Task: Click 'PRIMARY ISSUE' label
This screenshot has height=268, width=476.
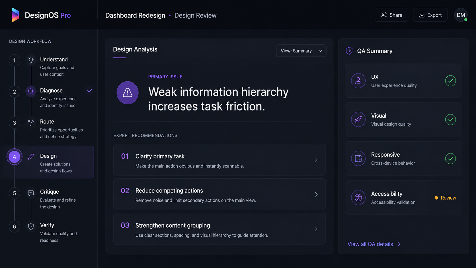Action: [x=165, y=77]
